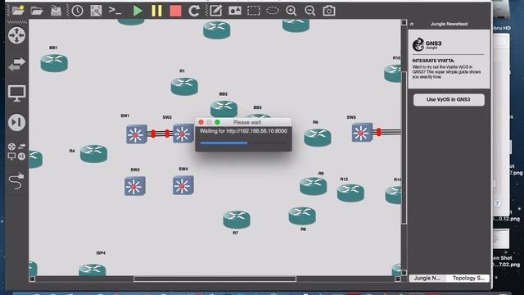Select router R7 on canvas

click(x=237, y=220)
